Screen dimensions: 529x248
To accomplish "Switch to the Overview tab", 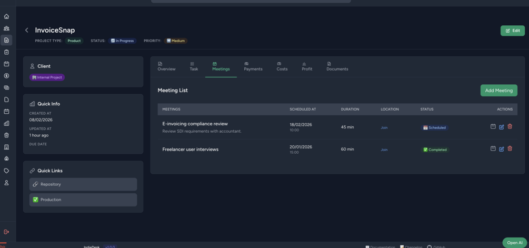I will pos(167,66).
